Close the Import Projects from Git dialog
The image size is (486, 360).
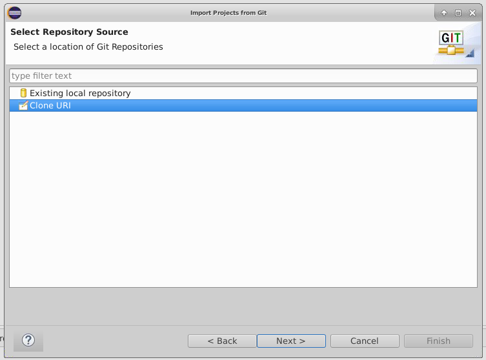pos(472,13)
